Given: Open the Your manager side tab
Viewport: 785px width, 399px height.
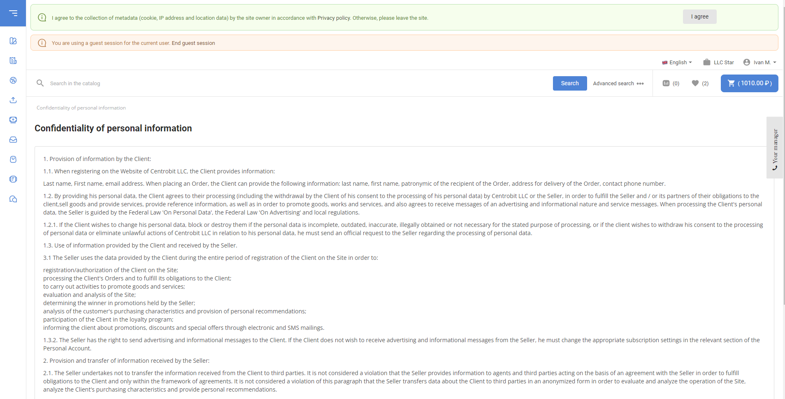Looking at the screenshot, I should [x=775, y=148].
